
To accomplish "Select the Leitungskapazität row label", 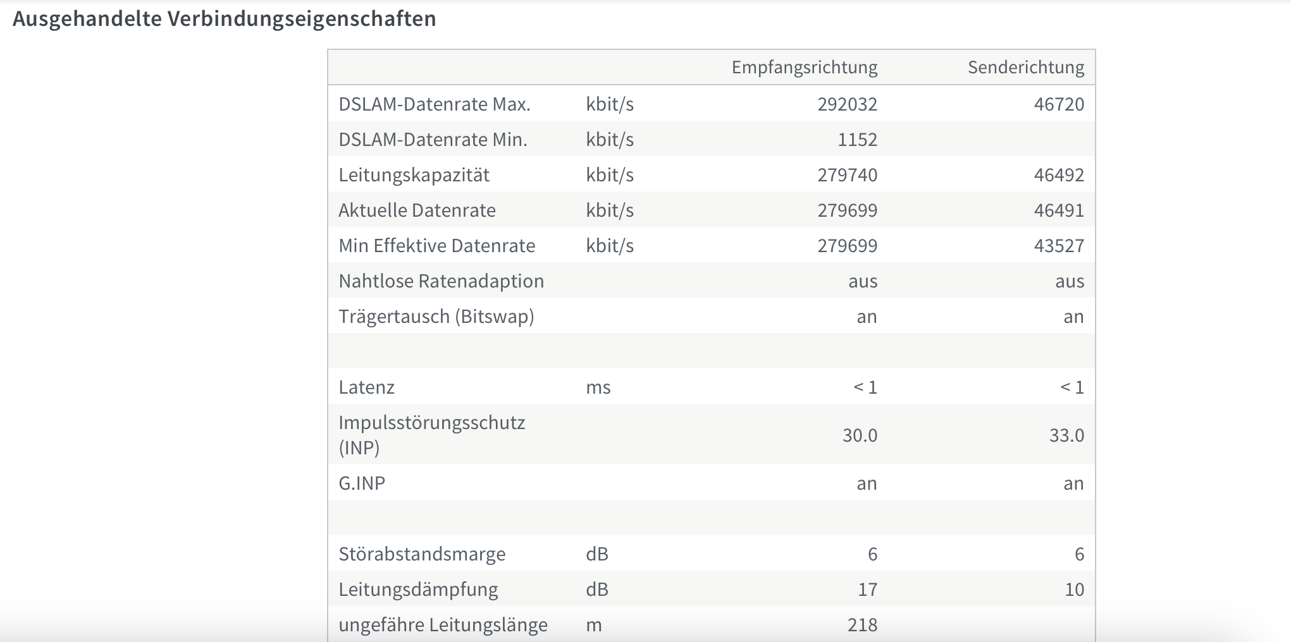I will [414, 174].
